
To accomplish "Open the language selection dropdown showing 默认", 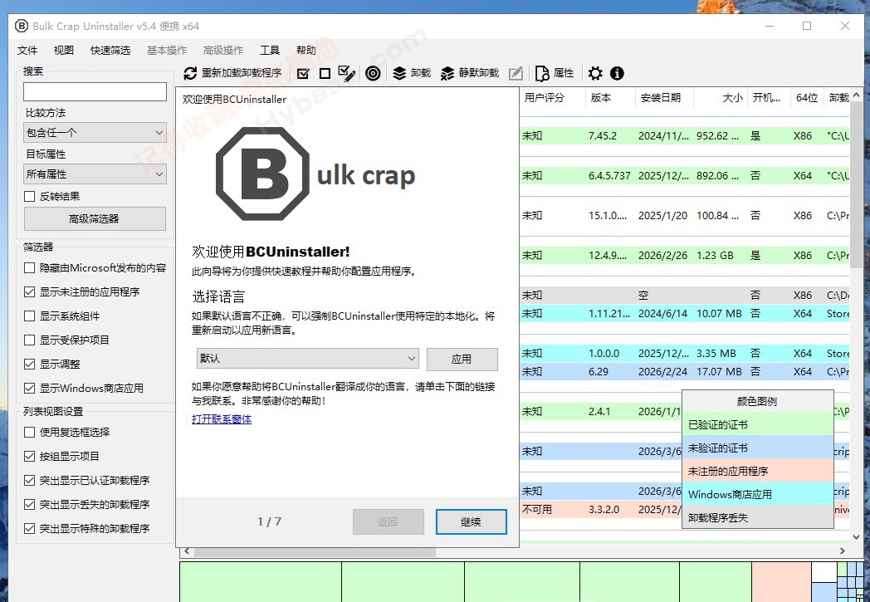I will click(x=307, y=359).
